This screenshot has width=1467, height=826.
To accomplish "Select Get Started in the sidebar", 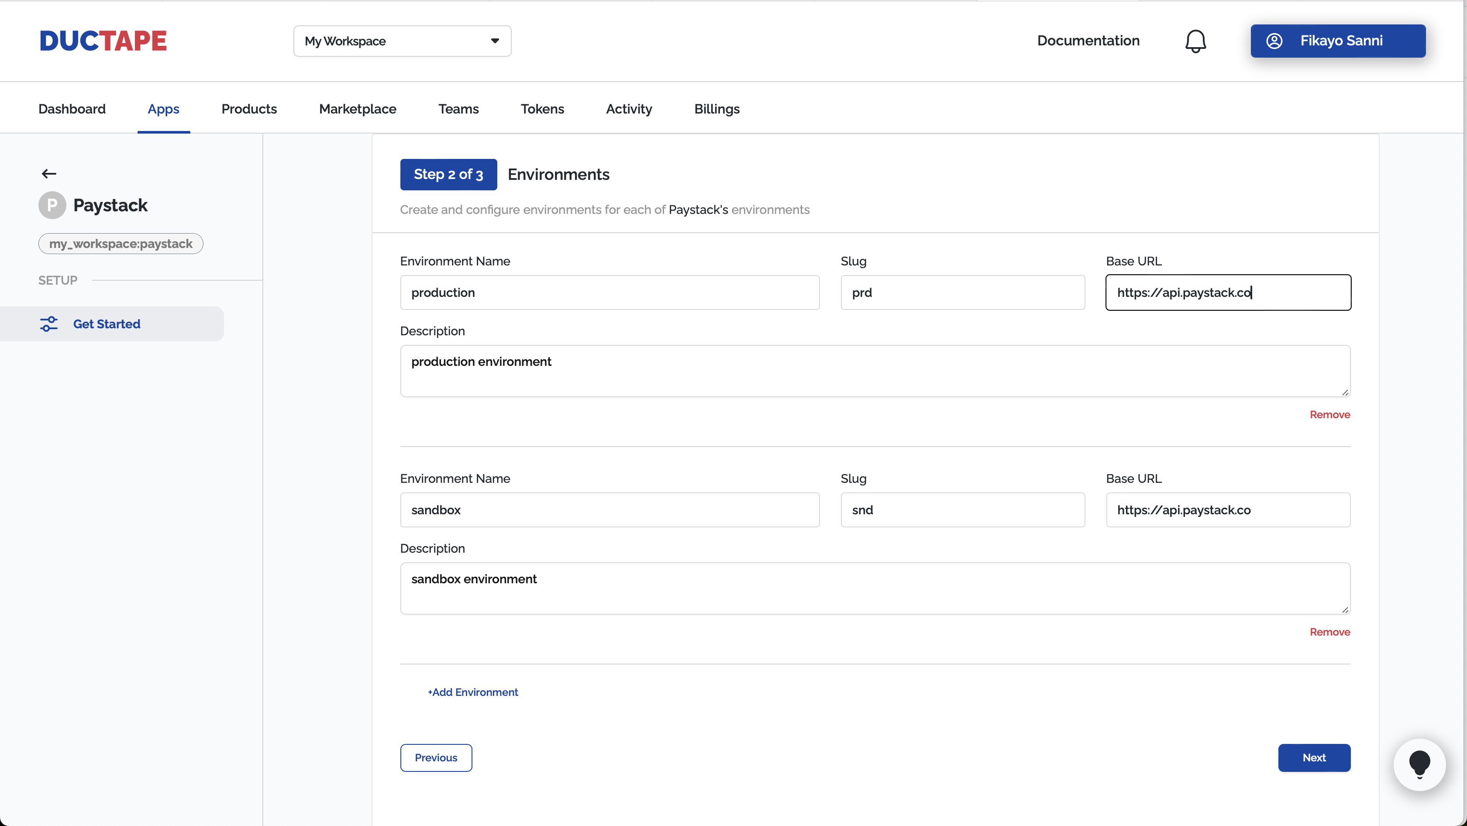I will coord(112,324).
